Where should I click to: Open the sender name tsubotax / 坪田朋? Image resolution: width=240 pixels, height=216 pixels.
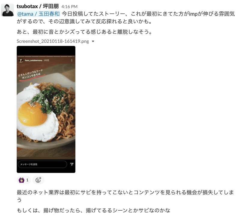[38, 6]
